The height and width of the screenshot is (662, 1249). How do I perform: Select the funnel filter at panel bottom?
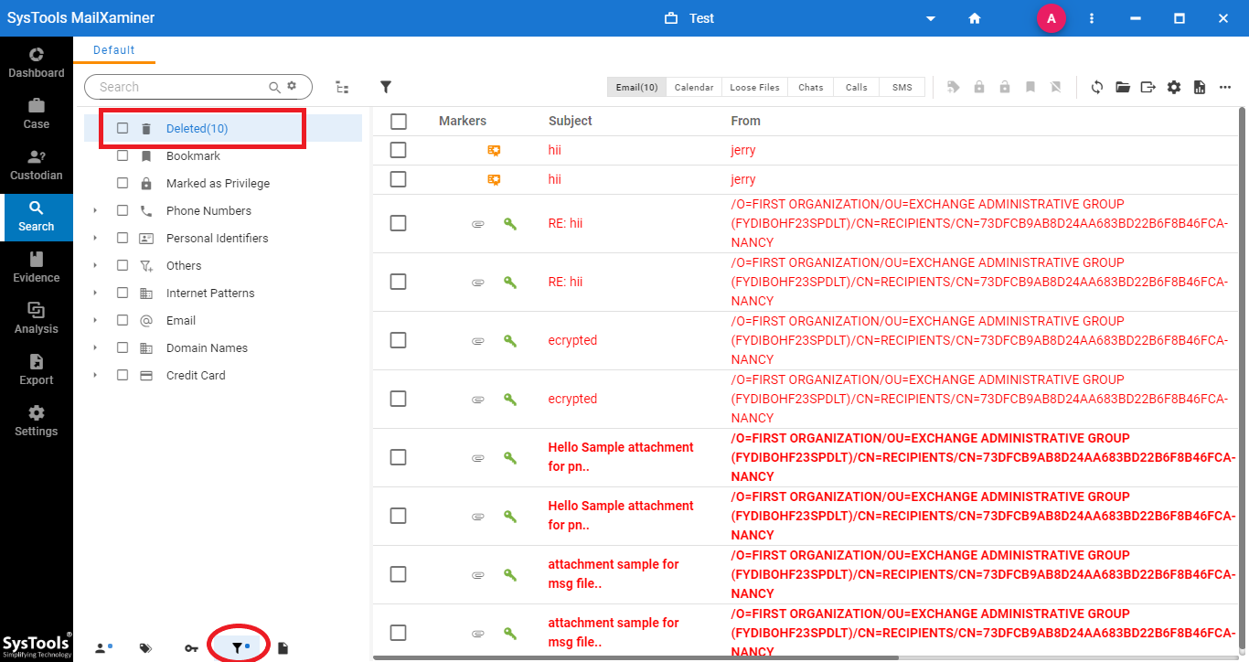tap(239, 646)
